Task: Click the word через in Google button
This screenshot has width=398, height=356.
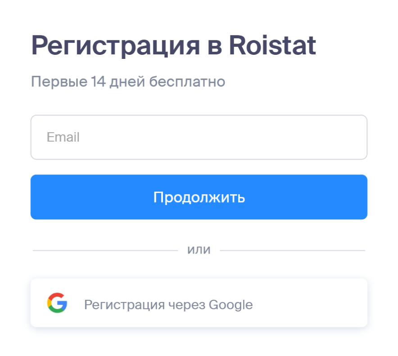Action: coord(187,305)
